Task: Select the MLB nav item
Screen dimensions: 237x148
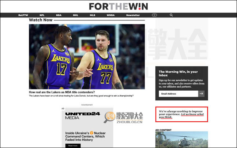Action: 93,15
